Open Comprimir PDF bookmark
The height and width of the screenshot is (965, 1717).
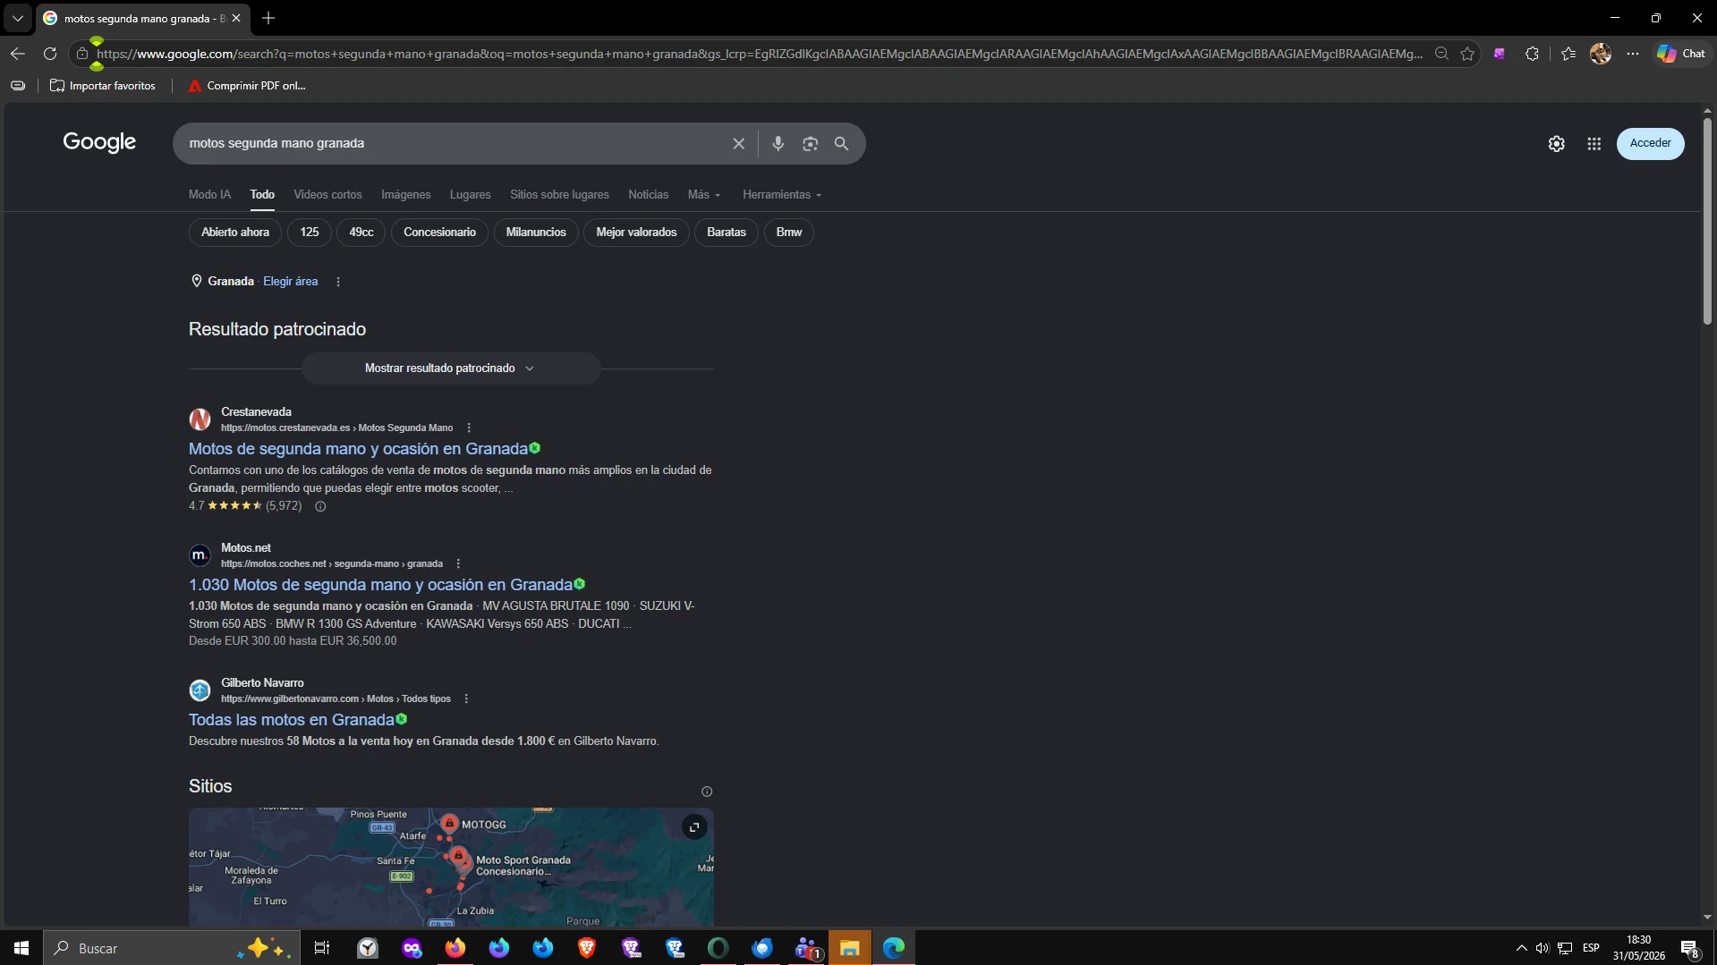coord(246,86)
